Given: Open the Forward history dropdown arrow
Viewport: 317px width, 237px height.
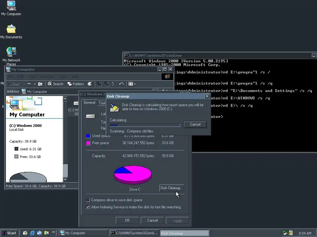Looking at the screenshot, I should pyautogui.click(x=35, y=84).
